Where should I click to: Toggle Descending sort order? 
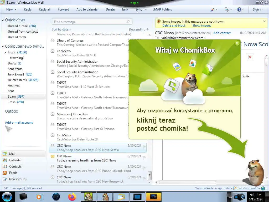coord(139,29)
